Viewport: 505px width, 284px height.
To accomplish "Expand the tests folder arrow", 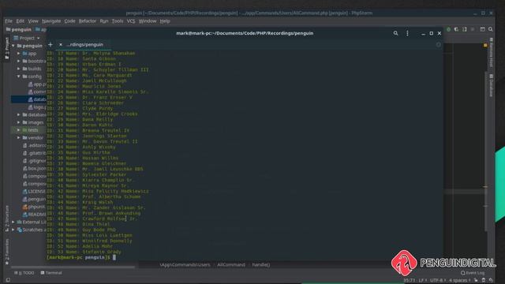I will (19, 130).
